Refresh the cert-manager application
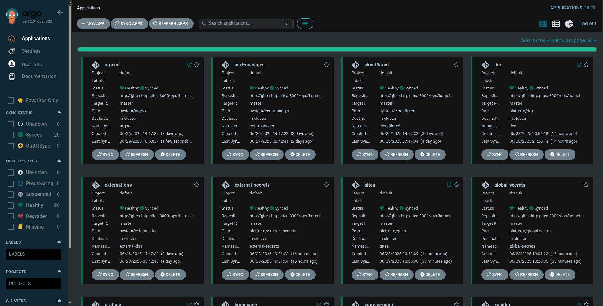Screen dimensions: 603x306 (x=267, y=155)
